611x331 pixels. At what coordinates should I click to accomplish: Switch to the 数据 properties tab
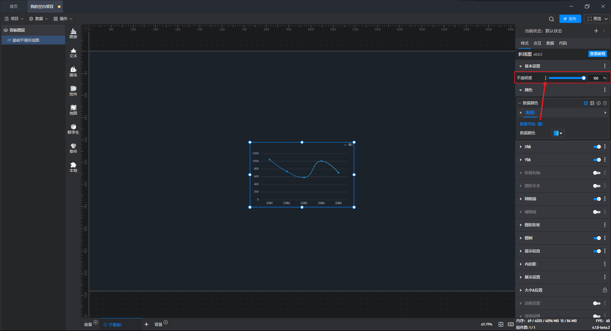[x=550, y=43]
